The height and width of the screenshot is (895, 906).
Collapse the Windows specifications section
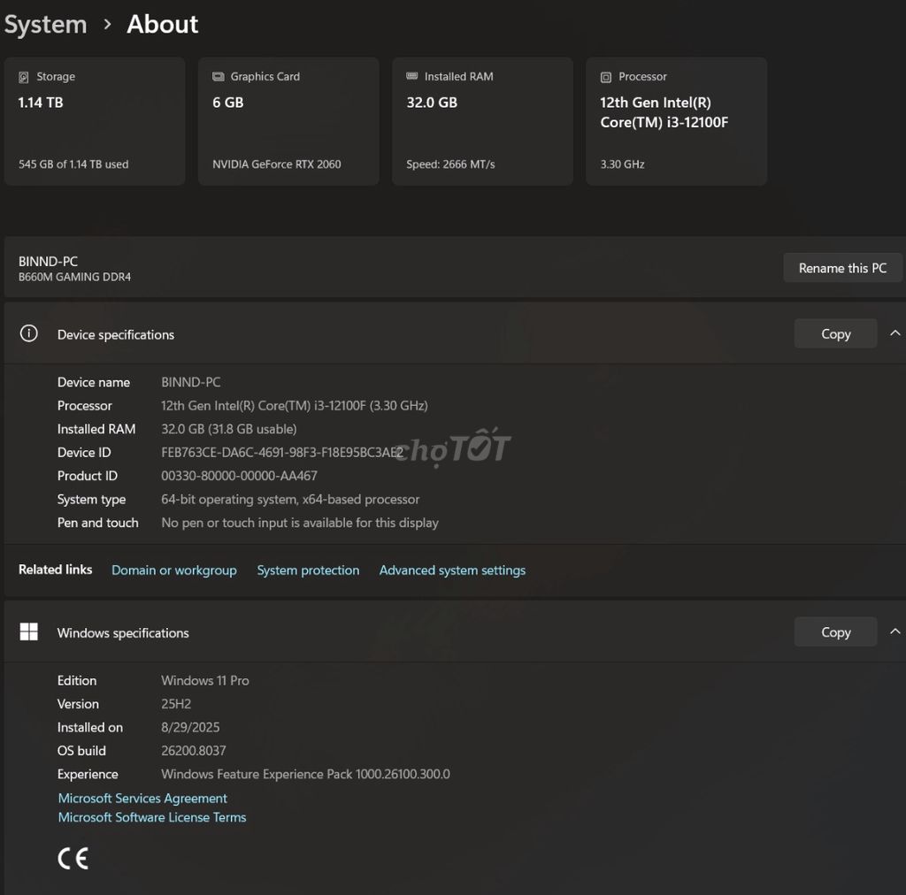coord(894,631)
